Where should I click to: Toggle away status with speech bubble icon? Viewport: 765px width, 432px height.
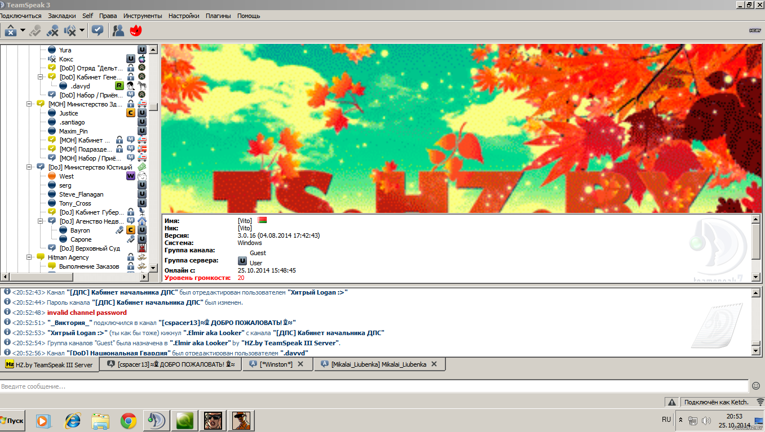pos(98,30)
